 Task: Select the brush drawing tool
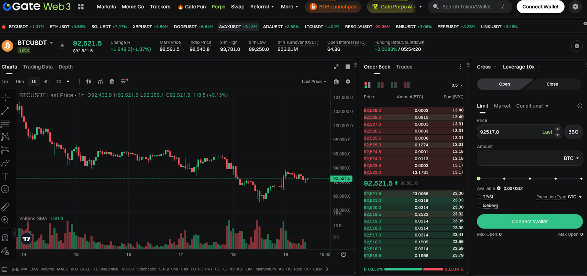(x=5, y=163)
